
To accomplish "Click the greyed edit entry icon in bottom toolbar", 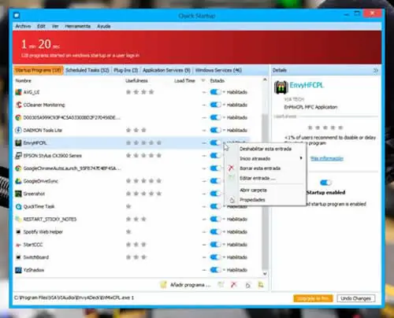I will pyautogui.click(x=221, y=285).
